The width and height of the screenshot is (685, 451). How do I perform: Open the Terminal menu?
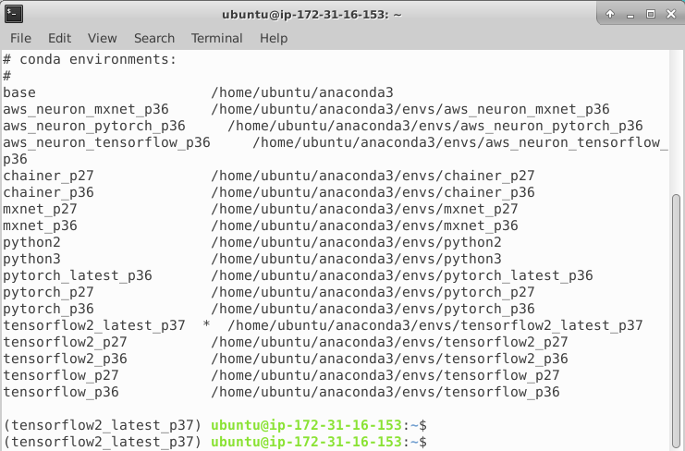click(216, 38)
